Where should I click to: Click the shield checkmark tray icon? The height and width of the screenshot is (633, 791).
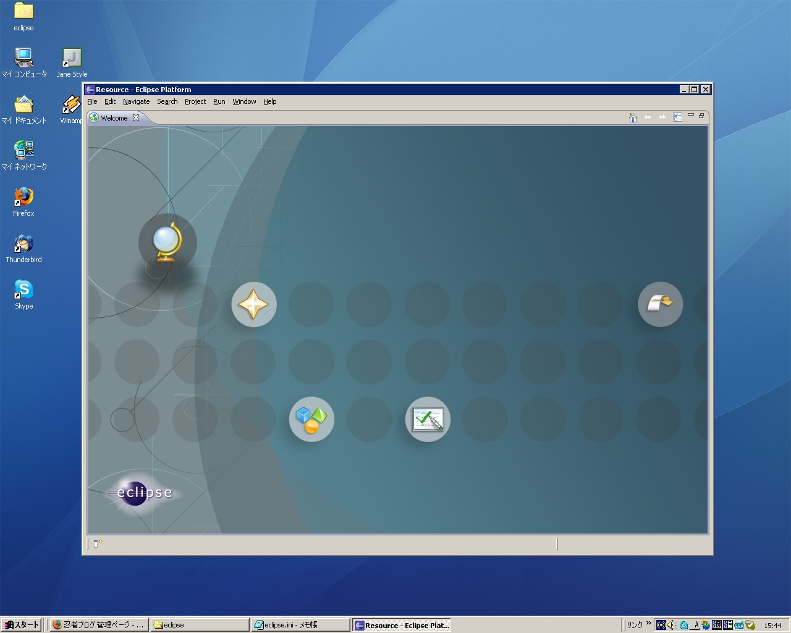(x=750, y=625)
